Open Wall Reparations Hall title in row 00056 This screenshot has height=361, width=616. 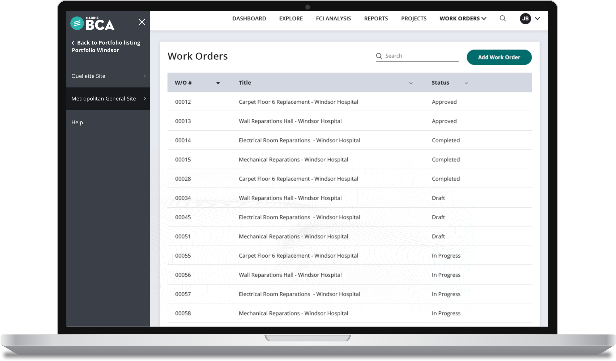(290, 275)
